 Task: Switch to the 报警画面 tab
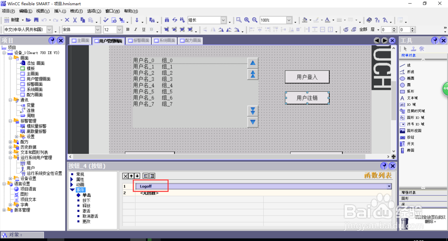(x=138, y=41)
